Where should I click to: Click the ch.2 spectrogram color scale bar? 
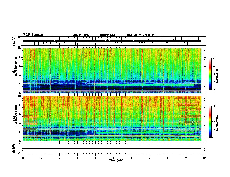coord(210,122)
